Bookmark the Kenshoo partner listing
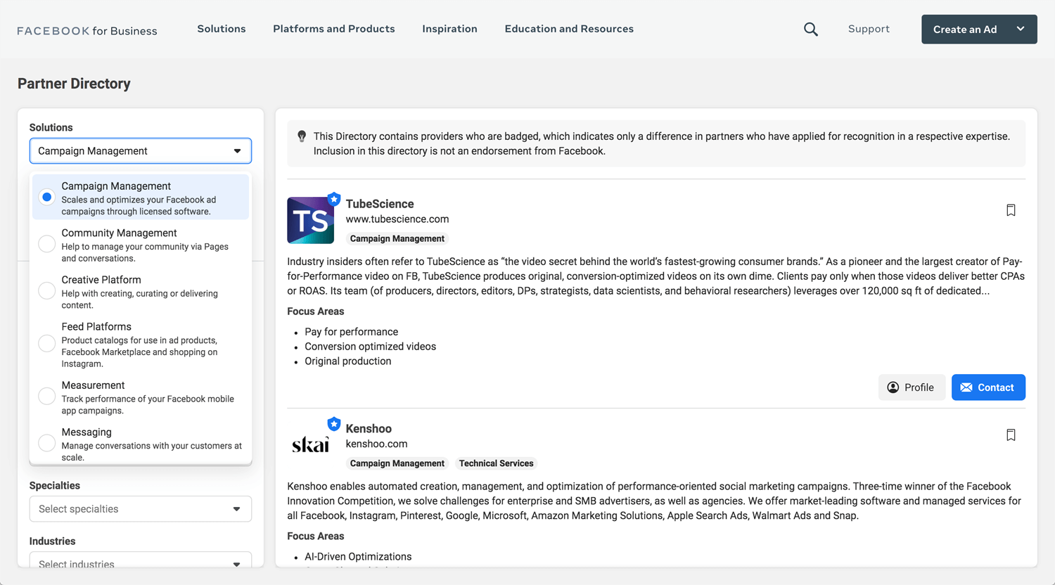1055x585 pixels. [1011, 435]
